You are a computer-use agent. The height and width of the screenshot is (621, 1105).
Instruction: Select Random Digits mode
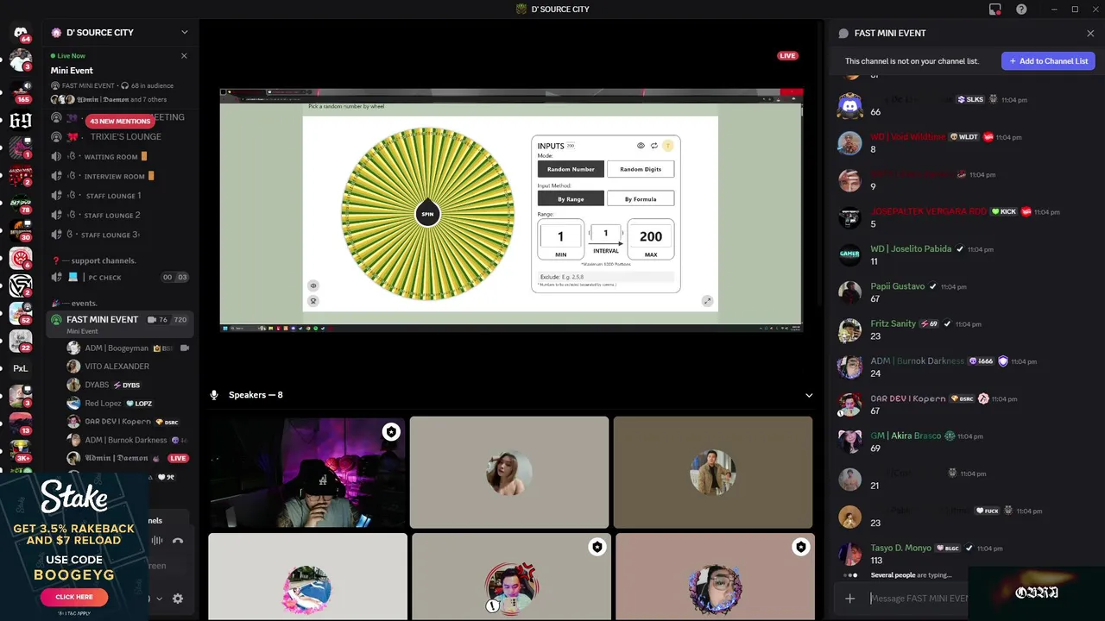pyautogui.click(x=641, y=170)
